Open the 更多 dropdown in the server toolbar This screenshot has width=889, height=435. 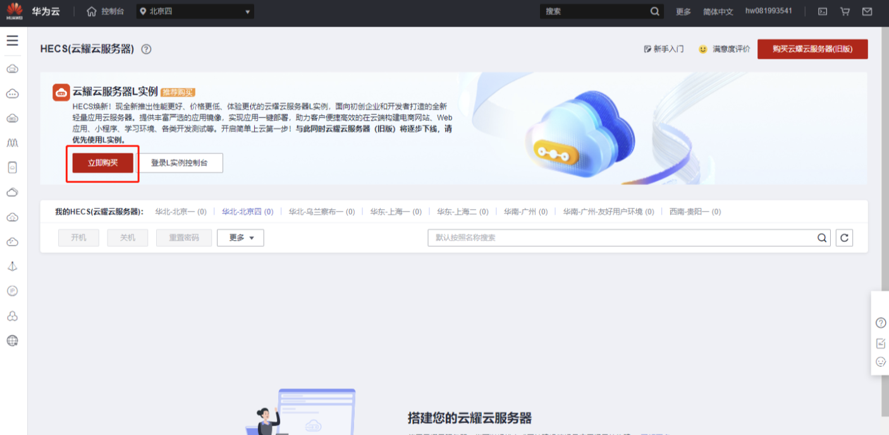pos(240,238)
